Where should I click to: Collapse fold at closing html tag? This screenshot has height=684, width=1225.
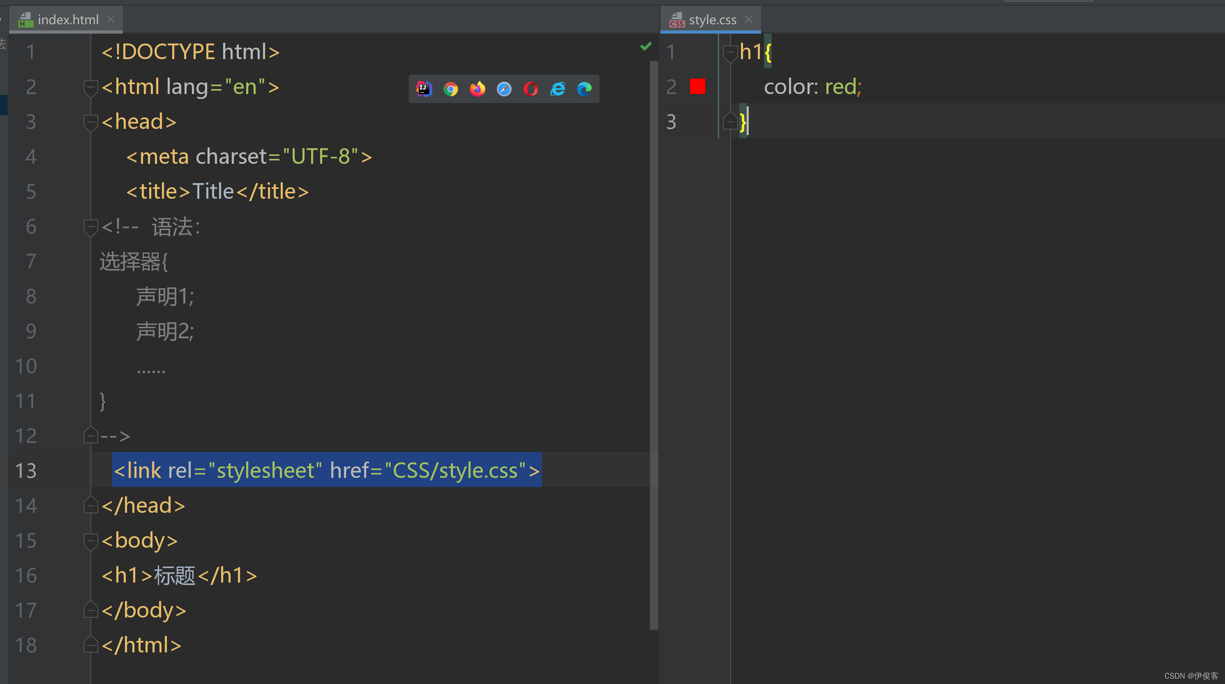(90, 645)
